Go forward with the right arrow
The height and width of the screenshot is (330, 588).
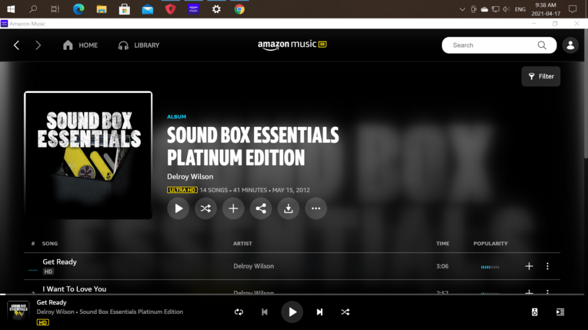coord(38,45)
